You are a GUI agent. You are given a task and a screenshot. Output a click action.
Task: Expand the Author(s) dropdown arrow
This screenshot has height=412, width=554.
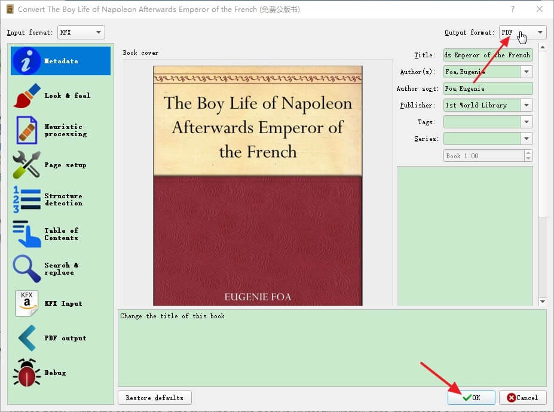pyautogui.click(x=527, y=72)
